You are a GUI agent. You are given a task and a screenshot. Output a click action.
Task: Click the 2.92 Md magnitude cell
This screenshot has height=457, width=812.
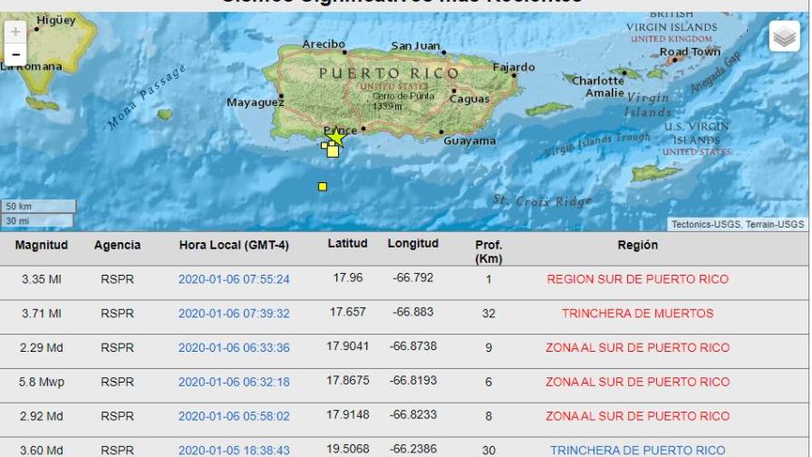(42, 416)
